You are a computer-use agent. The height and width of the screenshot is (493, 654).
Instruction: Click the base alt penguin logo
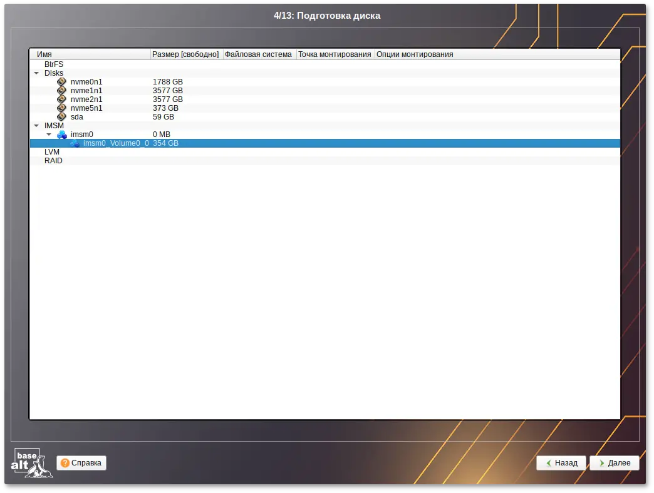click(31, 463)
